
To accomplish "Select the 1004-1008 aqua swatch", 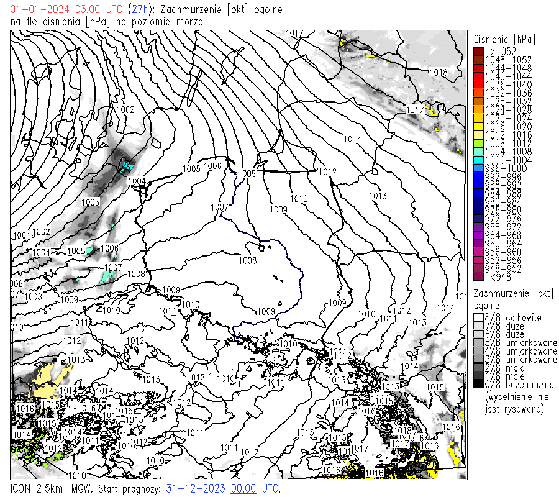I will pos(478,152).
